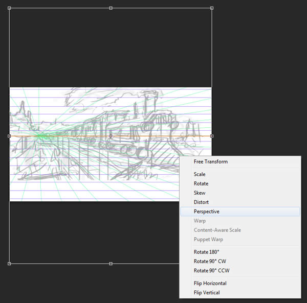Click the top-left transform corner handle

pos(9,8)
